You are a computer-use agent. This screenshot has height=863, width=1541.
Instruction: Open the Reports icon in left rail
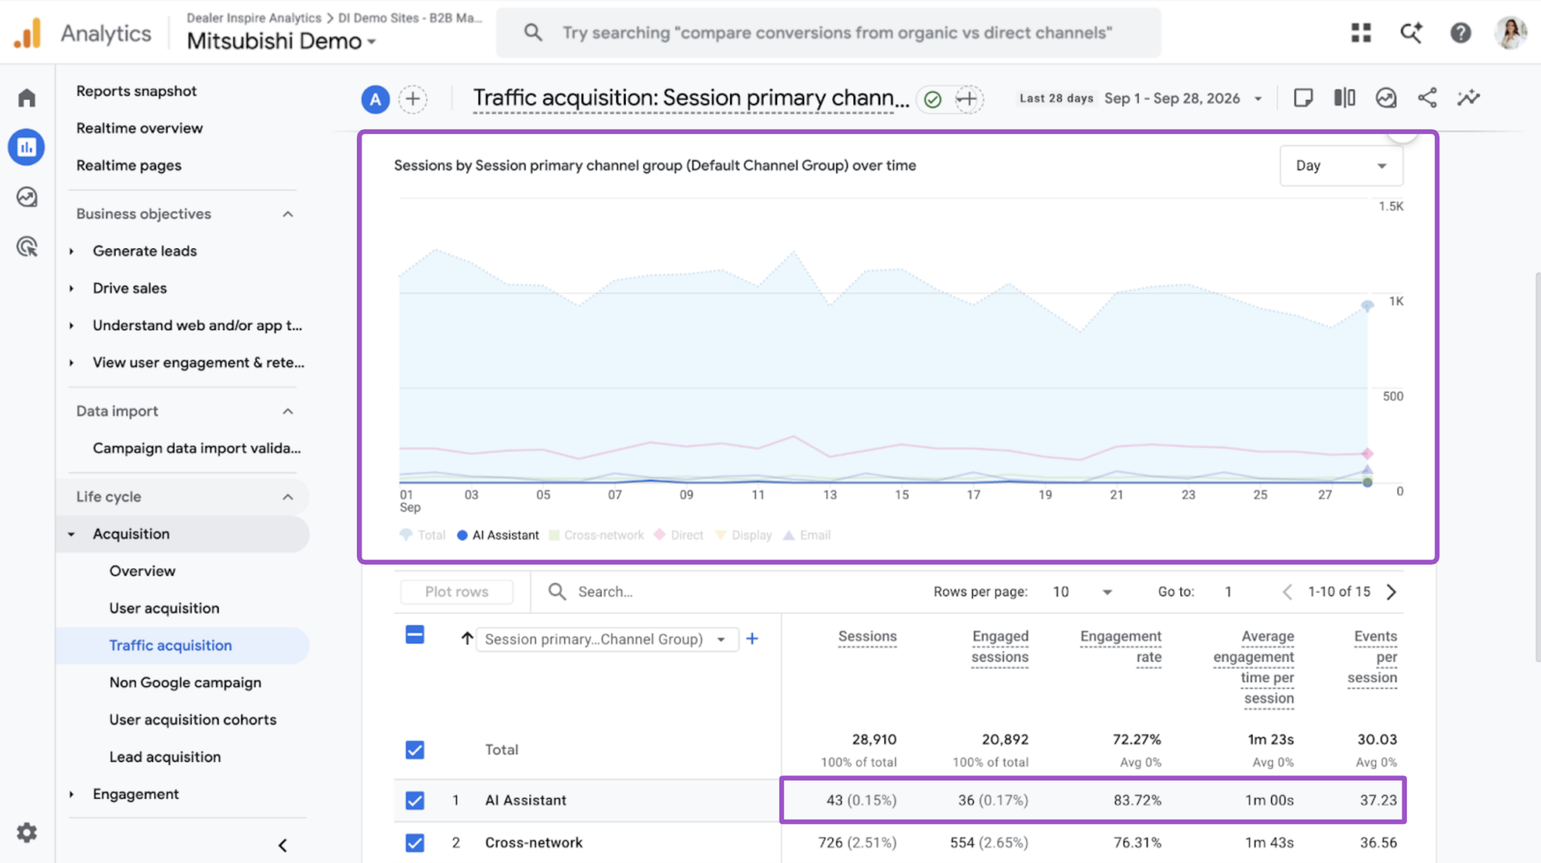tap(26, 147)
